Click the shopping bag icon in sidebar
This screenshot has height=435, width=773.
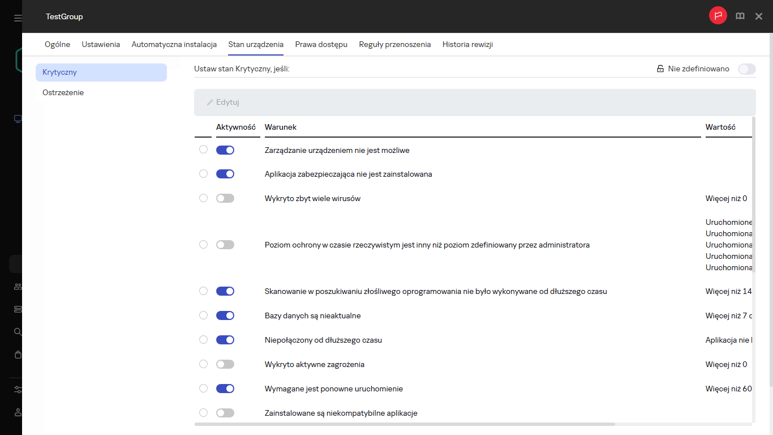point(18,355)
